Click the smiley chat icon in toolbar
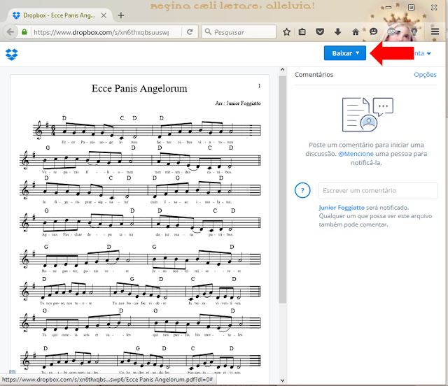448x386 pixels. pos(373,31)
